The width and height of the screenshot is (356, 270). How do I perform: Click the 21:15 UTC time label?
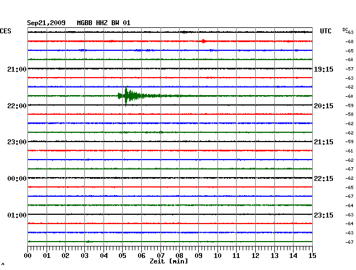coord(324,142)
